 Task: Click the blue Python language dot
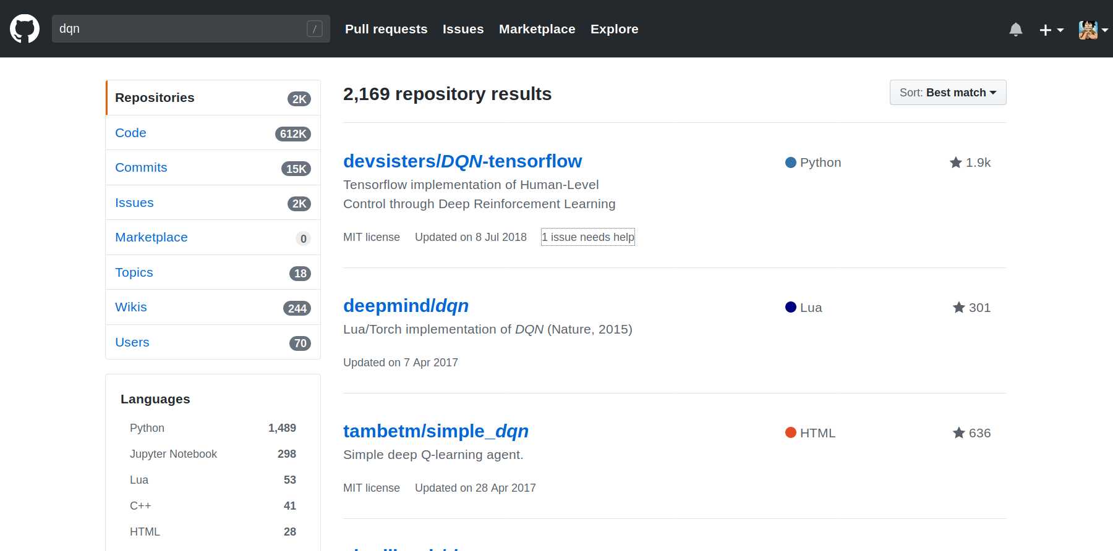(x=790, y=162)
